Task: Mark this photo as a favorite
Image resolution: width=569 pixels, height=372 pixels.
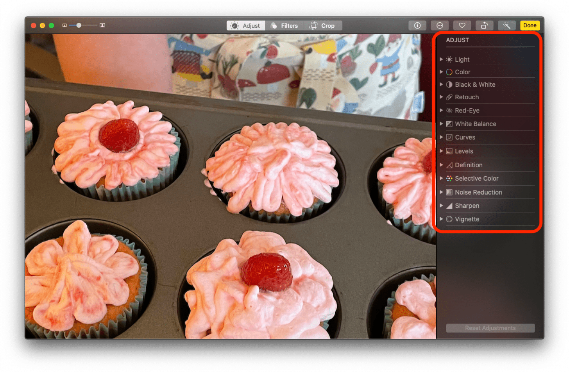Action: (x=462, y=25)
